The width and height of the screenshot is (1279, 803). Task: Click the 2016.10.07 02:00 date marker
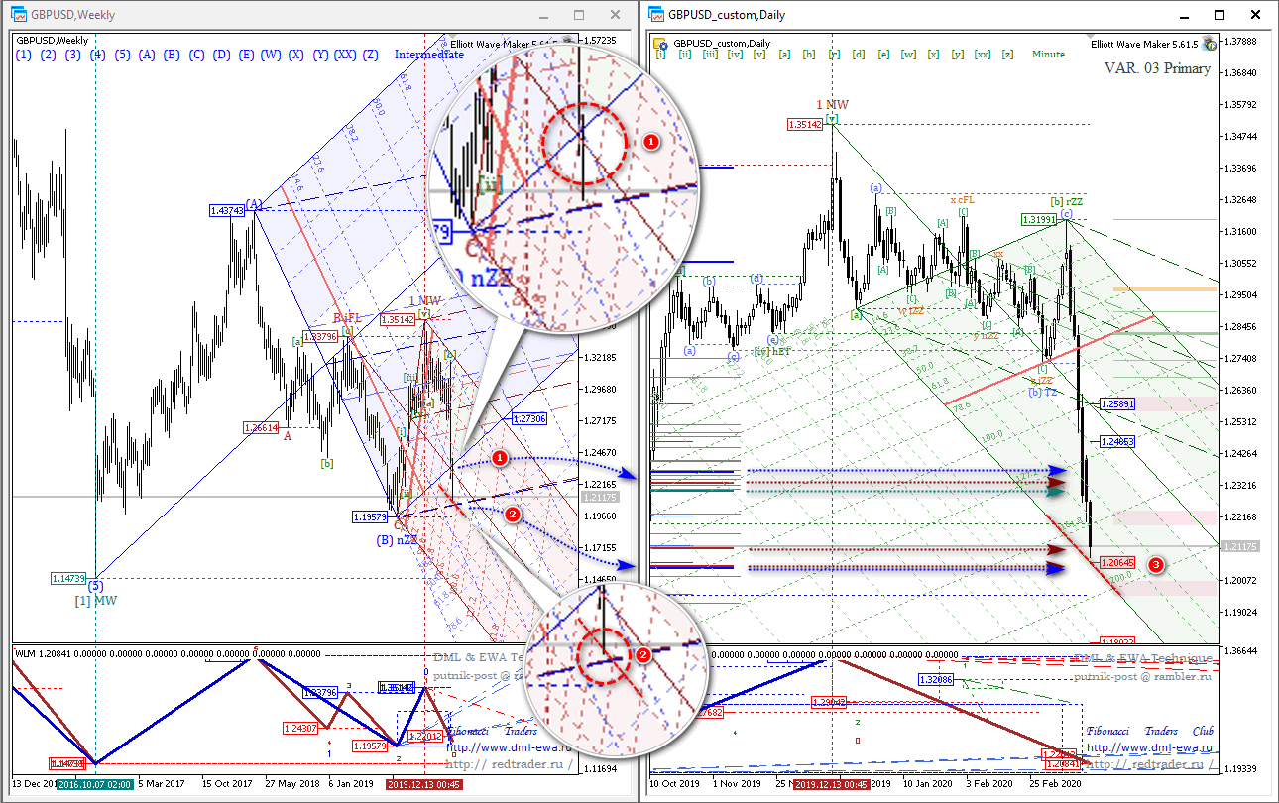coord(93,784)
